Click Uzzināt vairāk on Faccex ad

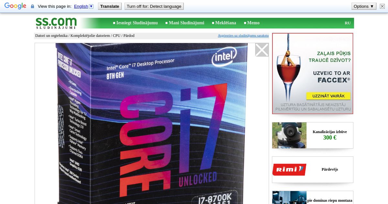pos(328,96)
